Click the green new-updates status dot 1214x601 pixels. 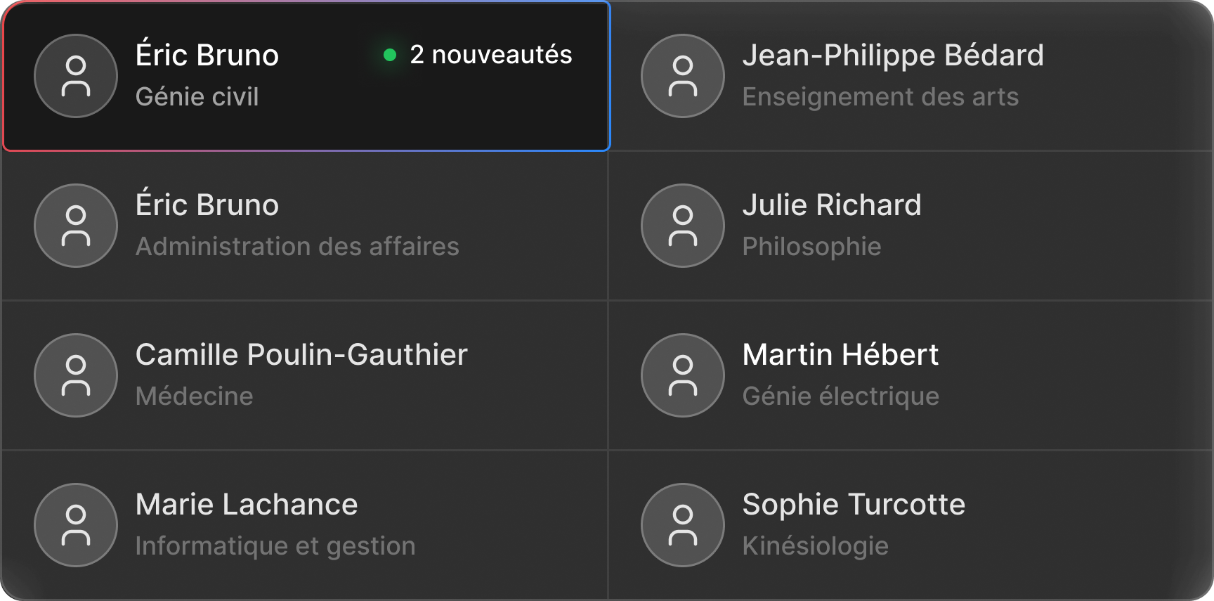(390, 55)
